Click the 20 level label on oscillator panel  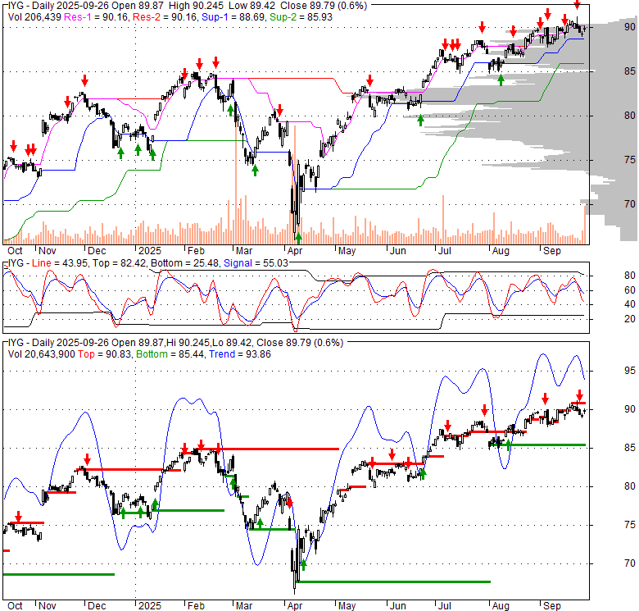pos(630,319)
